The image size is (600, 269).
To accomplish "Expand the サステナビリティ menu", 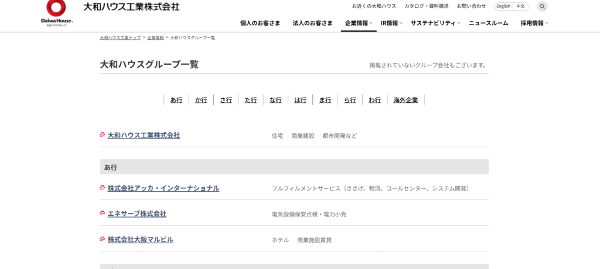I will coord(435,23).
